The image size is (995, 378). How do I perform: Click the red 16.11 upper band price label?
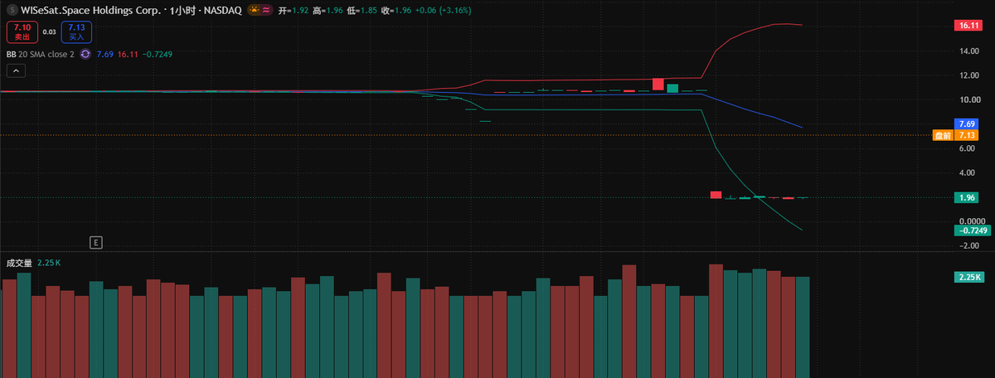(x=967, y=27)
